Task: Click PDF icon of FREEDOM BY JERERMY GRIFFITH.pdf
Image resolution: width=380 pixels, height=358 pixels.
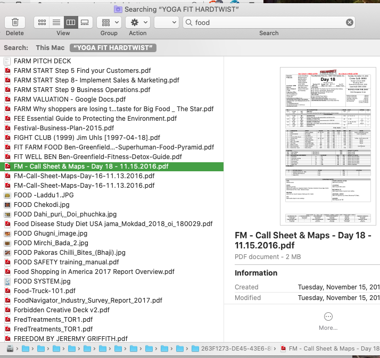Action: (7, 339)
